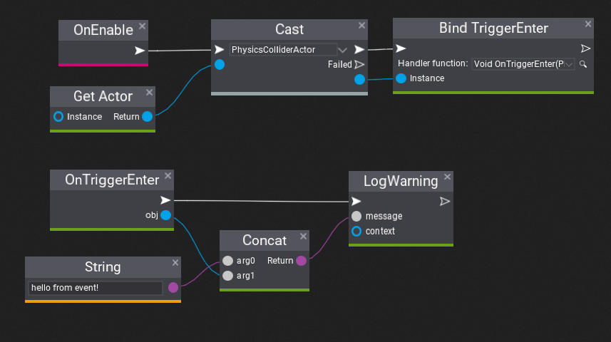
Task: Click the LogWarning execution output arrow
Action: click(x=445, y=202)
